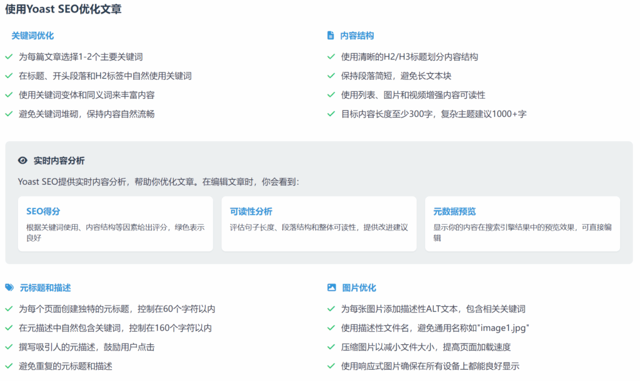Click checkmark beside 避免关键词堆砌

click(x=9, y=114)
